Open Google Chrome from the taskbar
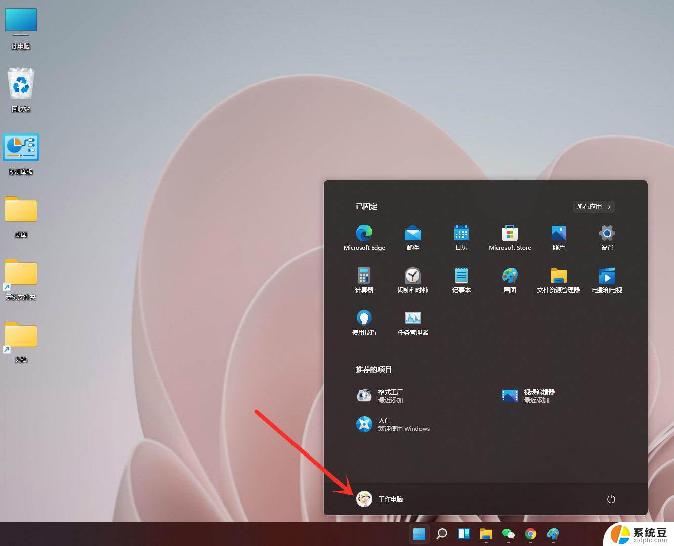Viewport: 674px width, 546px height. pos(531,534)
